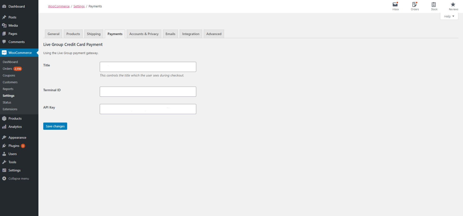
Task: Click the Appearance paintbrush icon
Action: tap(4, 137)
